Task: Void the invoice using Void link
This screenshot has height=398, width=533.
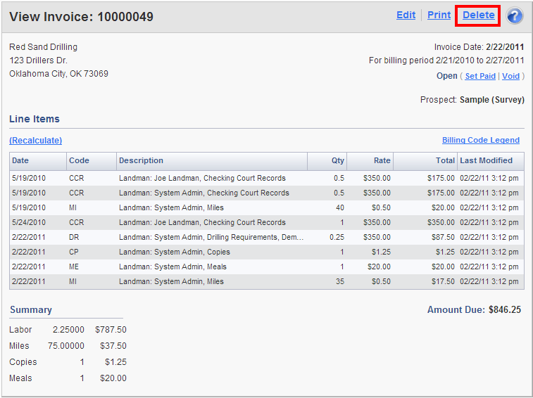Action: tap(510, 76)
